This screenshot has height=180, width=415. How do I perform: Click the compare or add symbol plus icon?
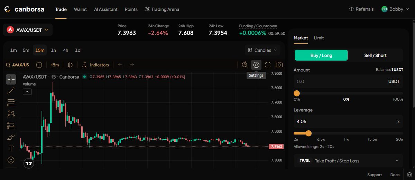[x=39, y=65]
